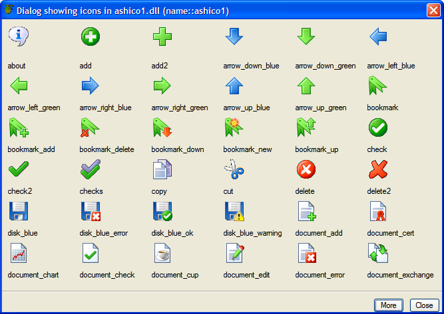Select the document_cup coffee icon
Viewport: 444px width, 314px height.
162,254
